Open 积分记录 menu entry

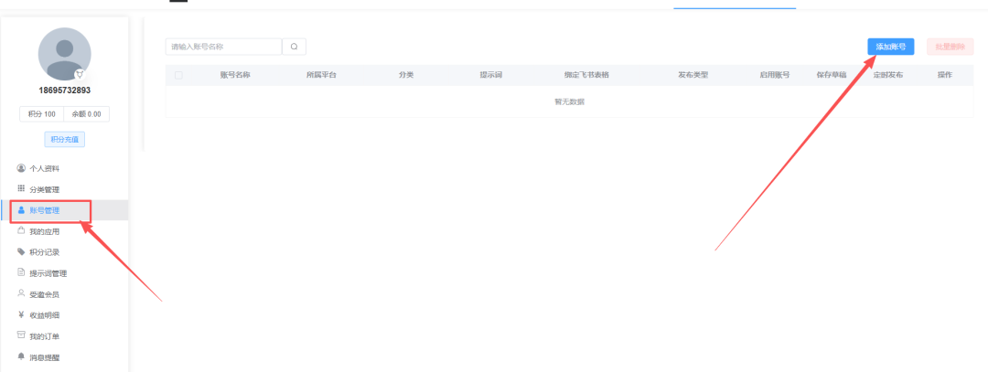[65, 252]
